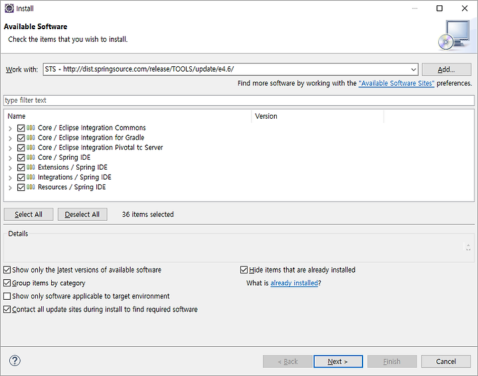Click category icon beside Core / Spring IDE
The height and width of the screenshot is (376, 478).
31,157
